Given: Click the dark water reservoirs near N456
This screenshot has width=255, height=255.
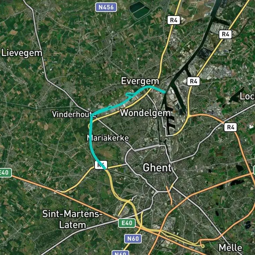Looking at the screenshot, I should click(139, 10).
